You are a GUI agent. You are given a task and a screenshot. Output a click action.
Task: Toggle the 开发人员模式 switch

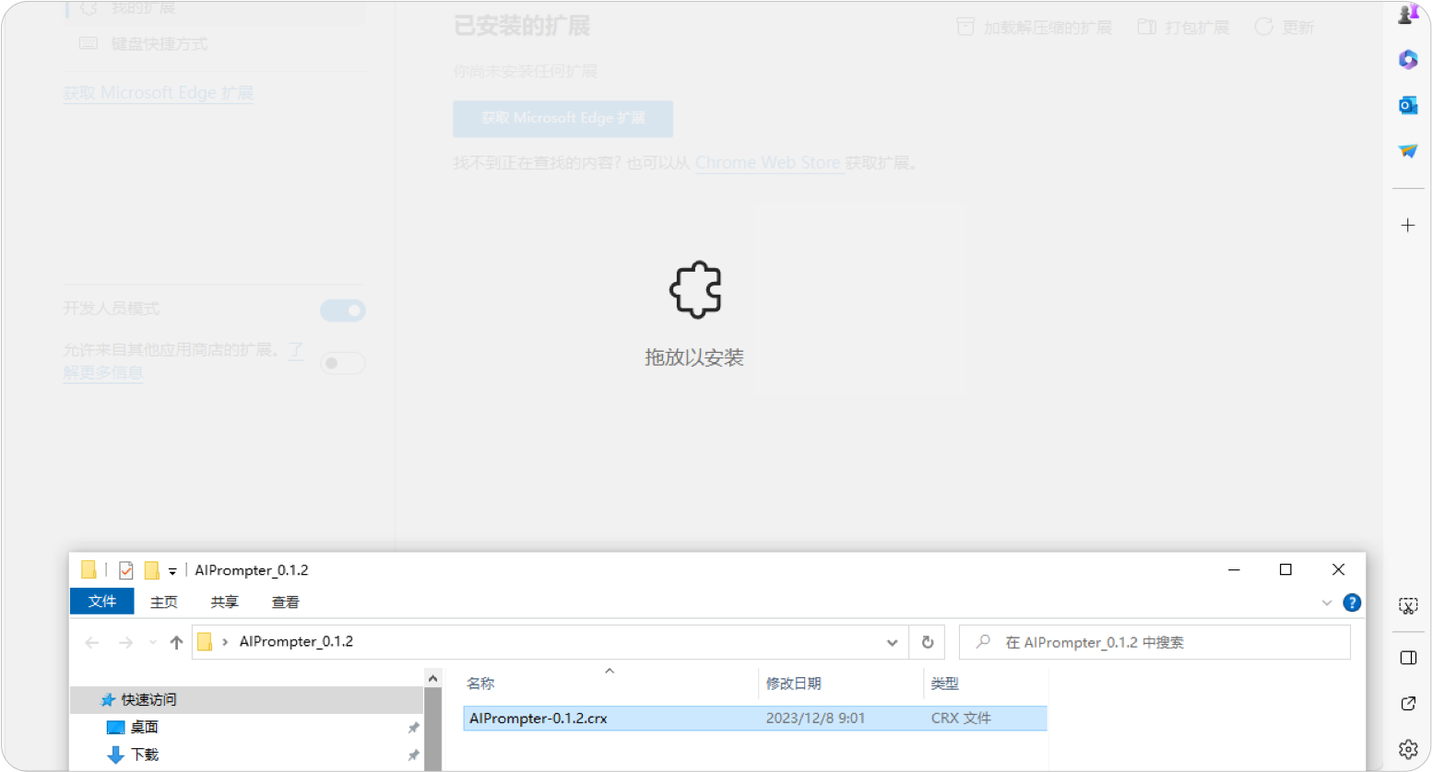(343, 310)
